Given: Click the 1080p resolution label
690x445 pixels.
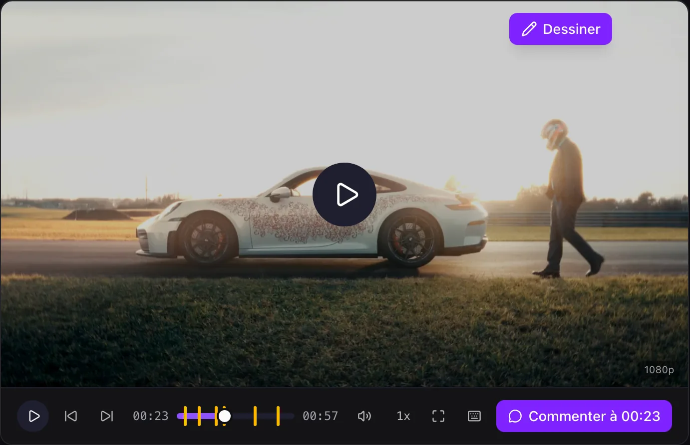Looking at the screenshot, I should tap(659, 370).
